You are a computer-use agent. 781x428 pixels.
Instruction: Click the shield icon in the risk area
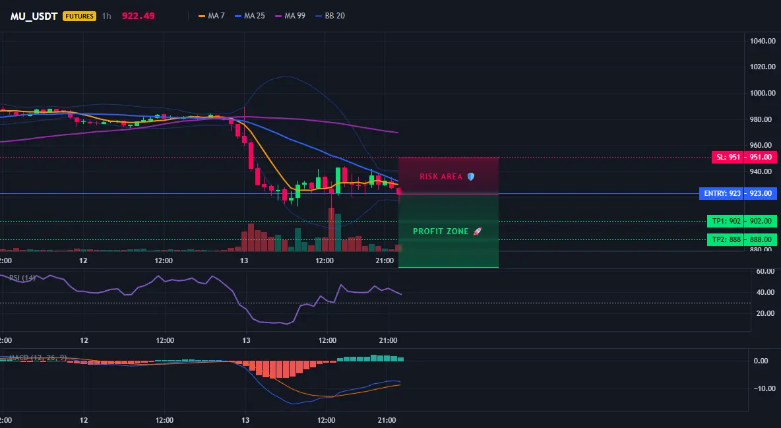click(x=471, y=176)
